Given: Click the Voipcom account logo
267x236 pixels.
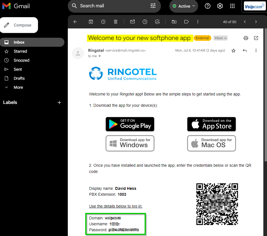Looking at the screenshot, I should pyautogui.click(x=254, y=6).
